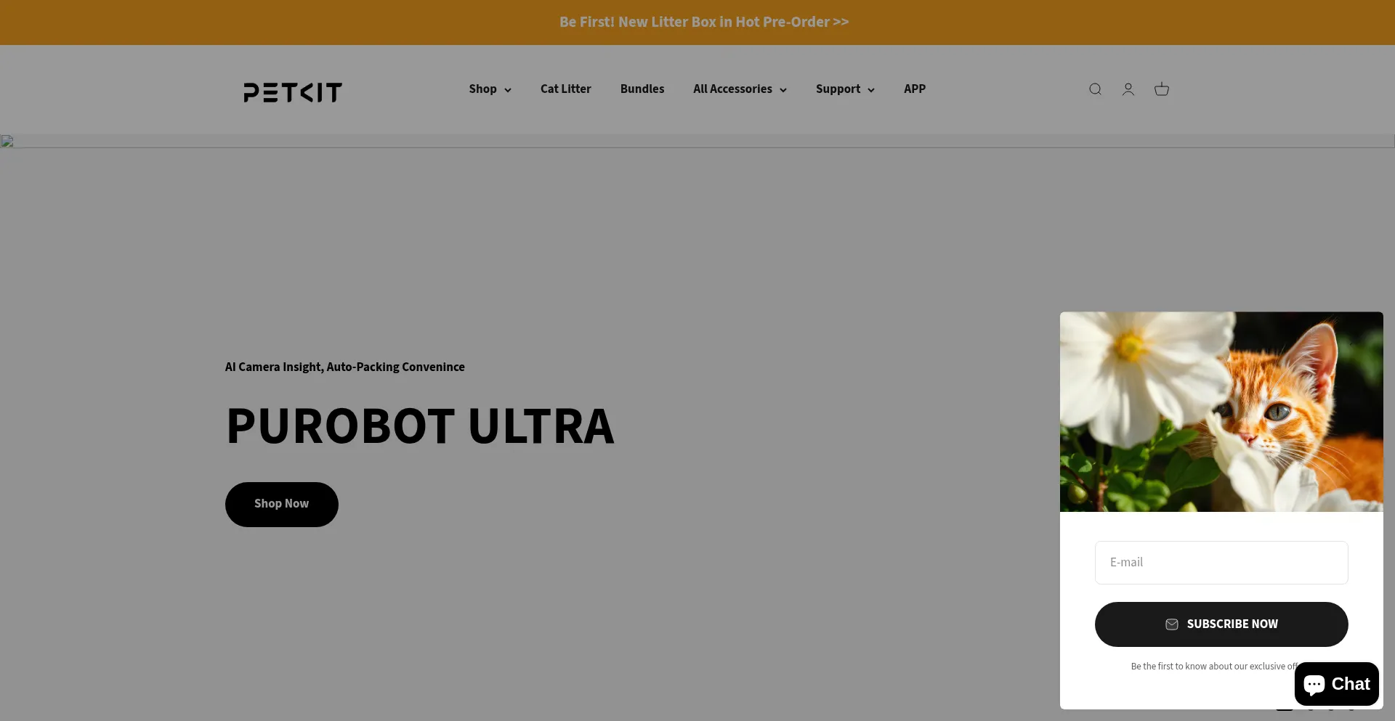Click the AI Camera Insight tagline text
The width and height of the screenshot is (1395, 721).
pos(344,367)
